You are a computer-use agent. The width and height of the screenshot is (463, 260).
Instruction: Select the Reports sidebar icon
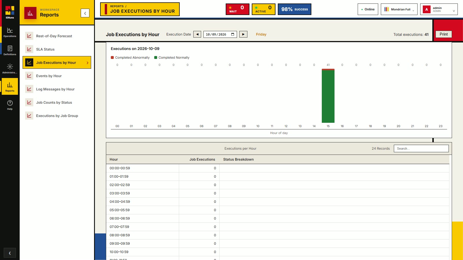tap(10, 87)
